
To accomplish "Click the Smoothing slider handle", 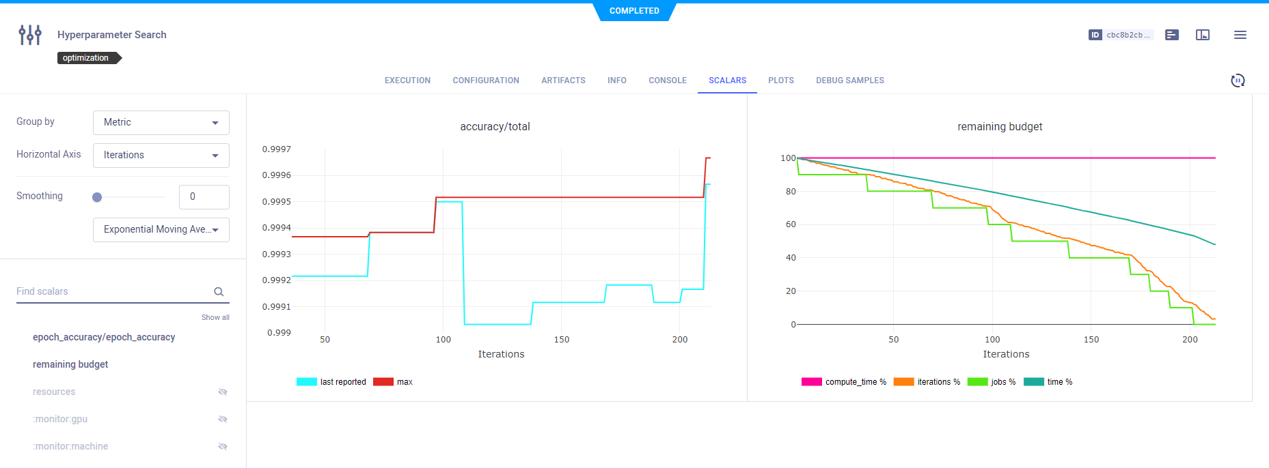I will click(97, 197).
